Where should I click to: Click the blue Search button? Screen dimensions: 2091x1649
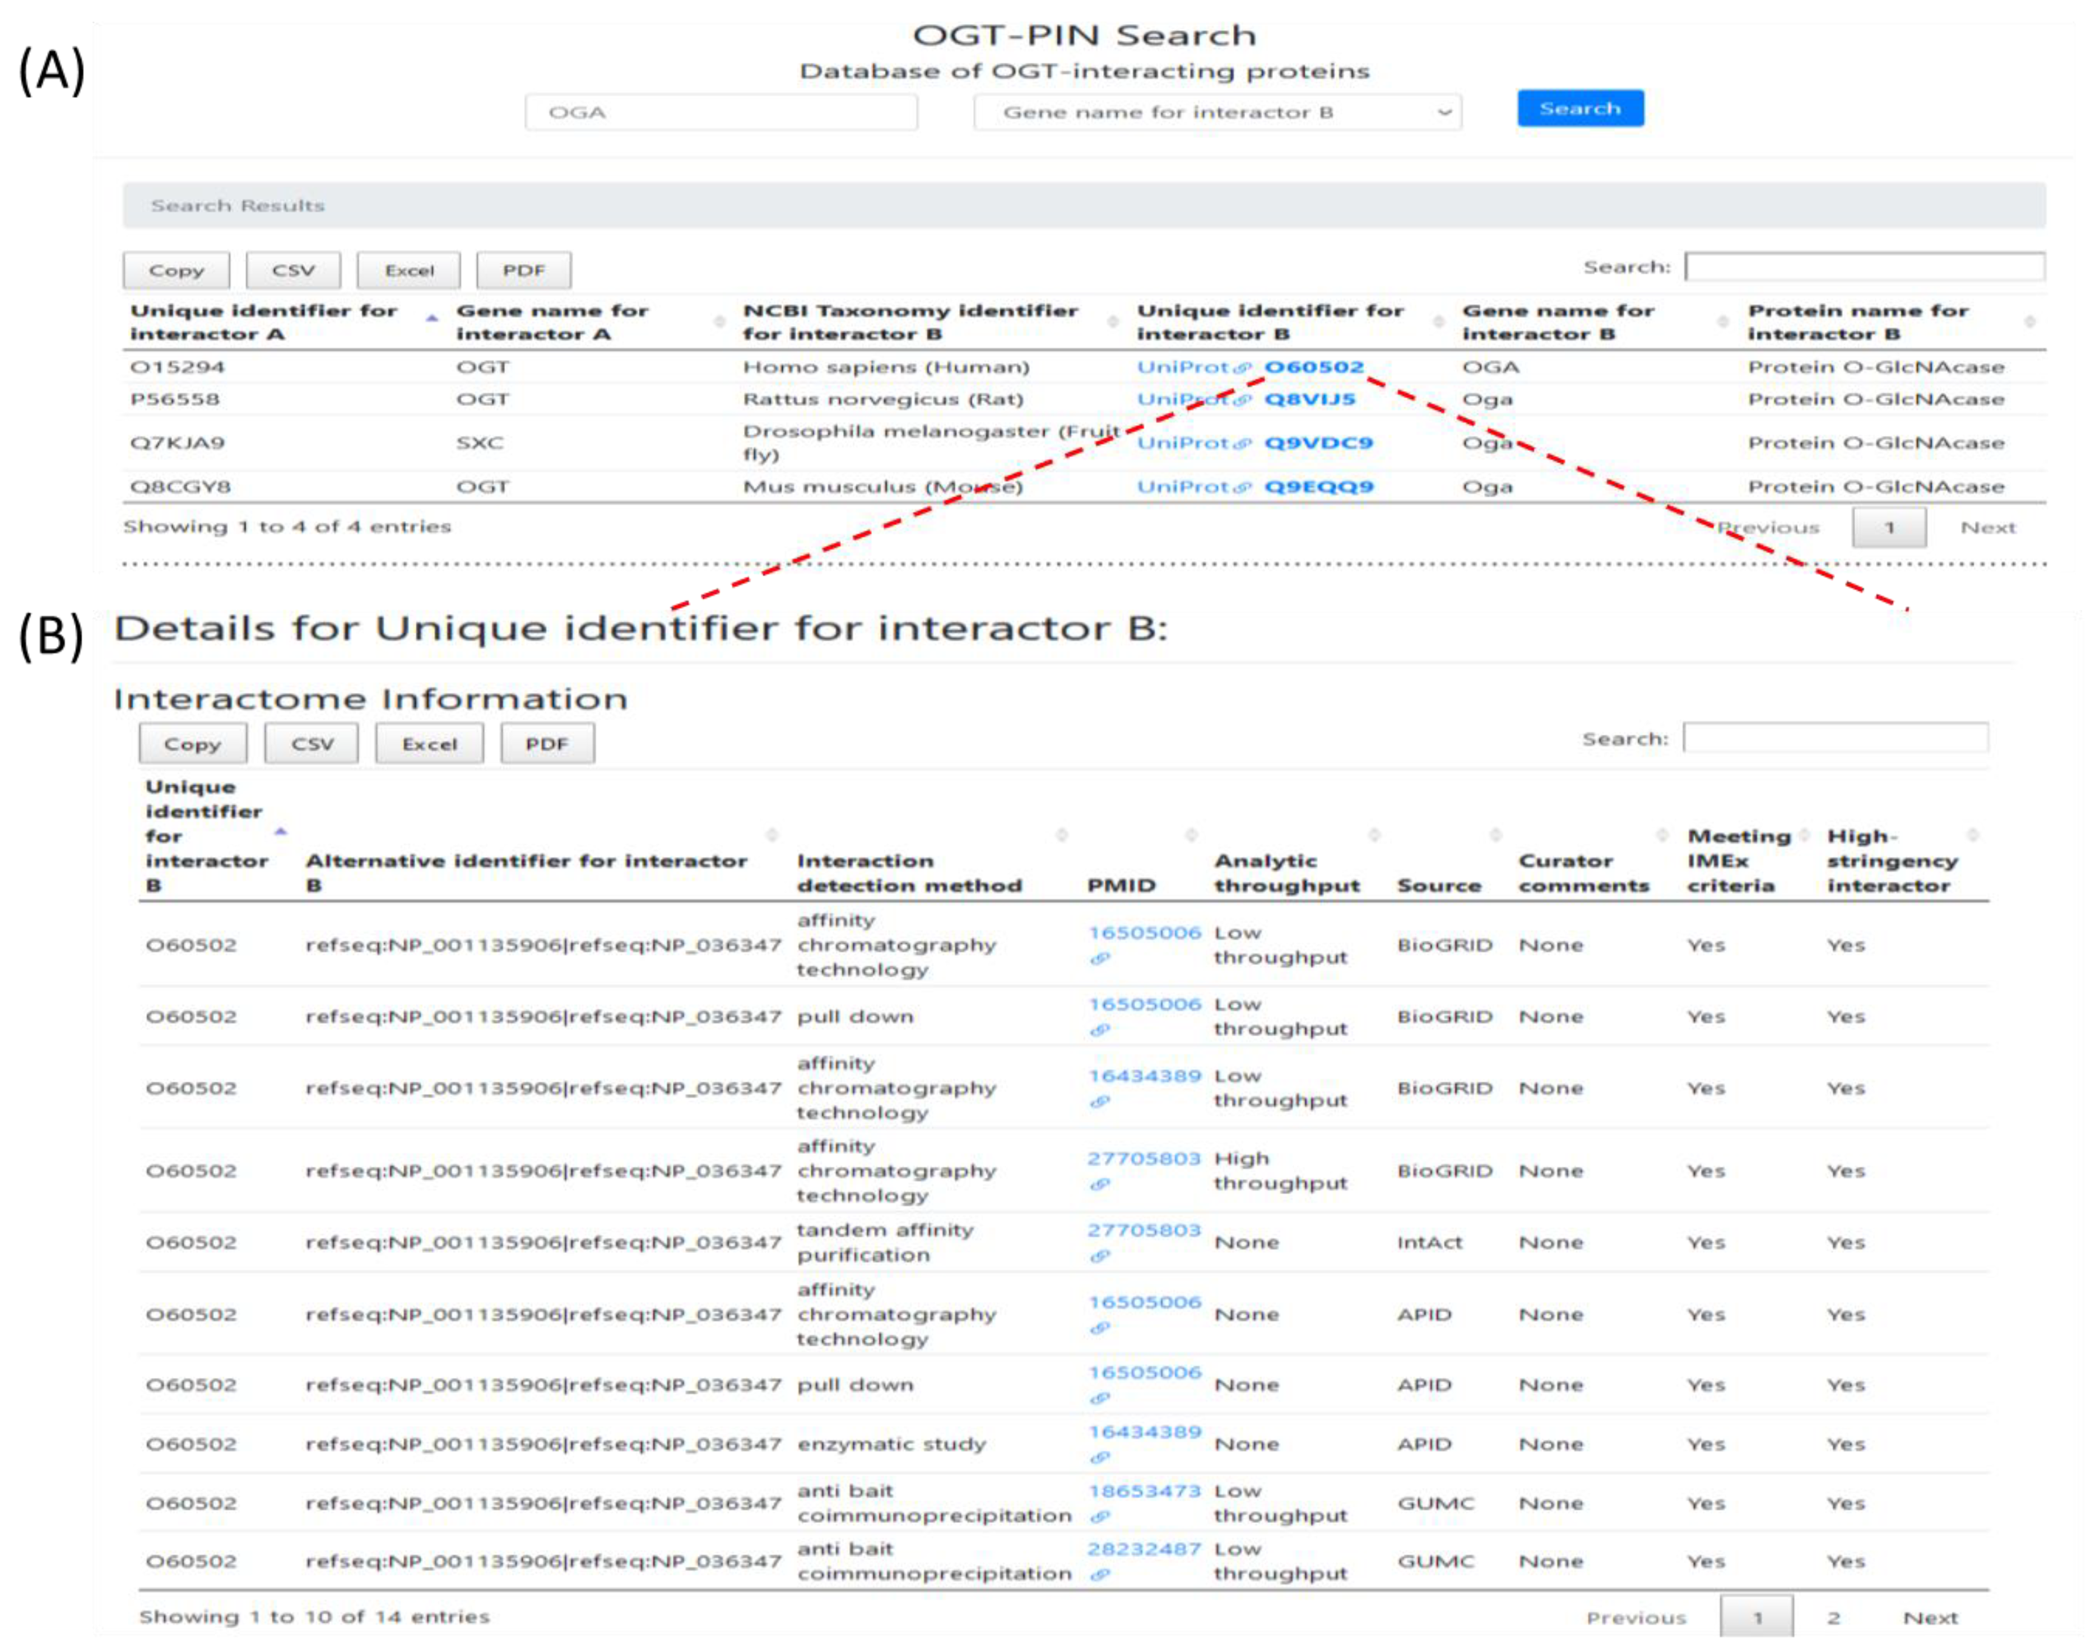(1579, 108)
